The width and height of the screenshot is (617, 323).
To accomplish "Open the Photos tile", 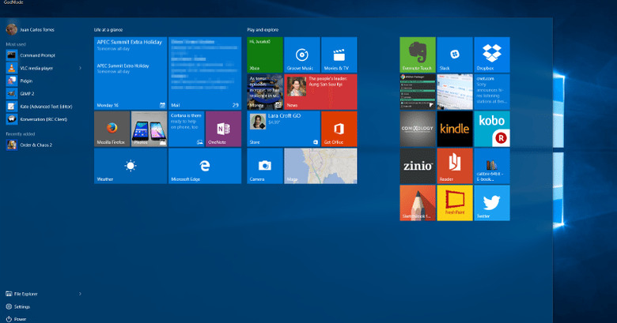I will point(149,129).
